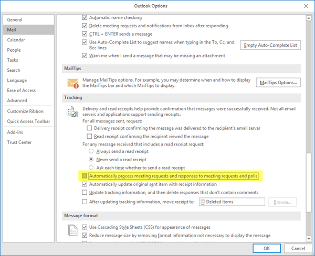The height and width of the screenshot is (256, 315).
Task: Open the Calendar options category
Action: [x=16, y=40]
